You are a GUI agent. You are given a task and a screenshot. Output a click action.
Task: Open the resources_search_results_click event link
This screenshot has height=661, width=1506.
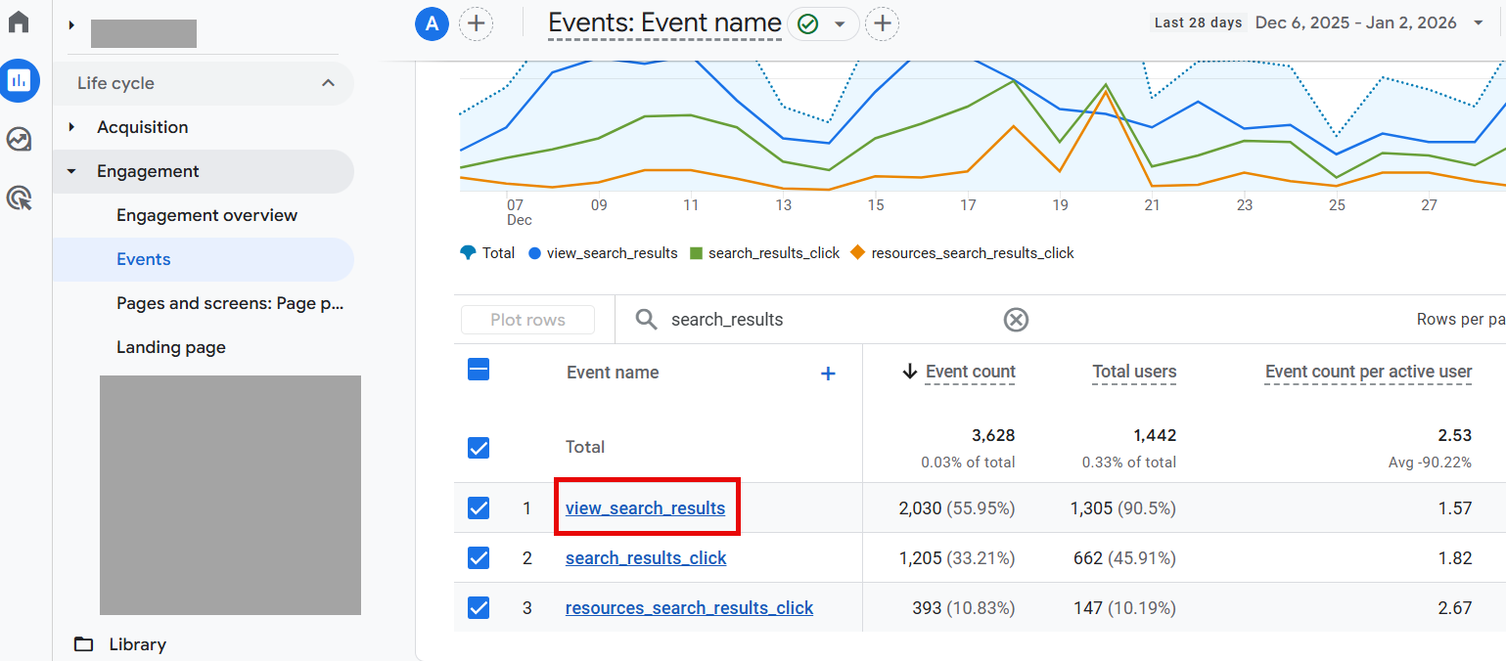[689, 608]
